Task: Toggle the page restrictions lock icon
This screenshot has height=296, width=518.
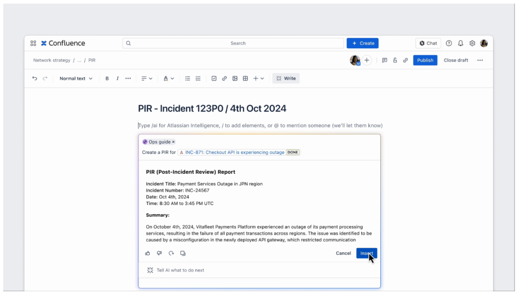Action: click(x=395, y=60)
